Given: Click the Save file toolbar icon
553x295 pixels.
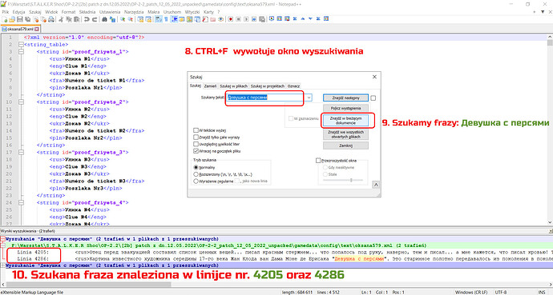Looking at the screenshot, I should point(20,19).
